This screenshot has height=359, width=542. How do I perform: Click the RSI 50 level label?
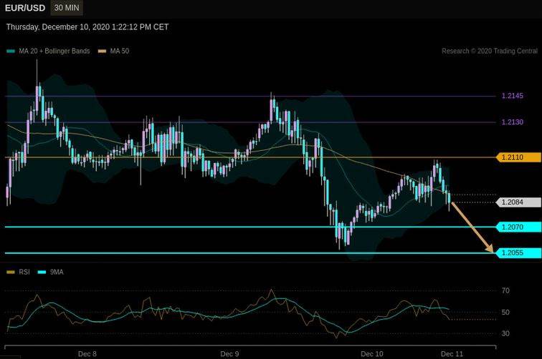(505, 313)
